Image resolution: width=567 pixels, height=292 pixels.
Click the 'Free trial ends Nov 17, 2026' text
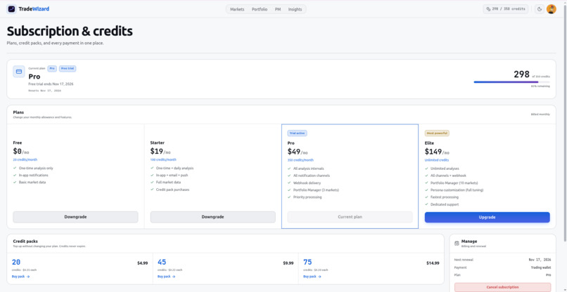click(51, 84)
